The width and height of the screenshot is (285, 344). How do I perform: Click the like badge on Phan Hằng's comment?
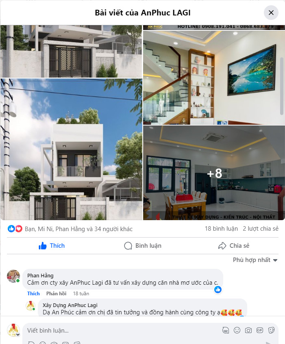click(x=218, y=290)
